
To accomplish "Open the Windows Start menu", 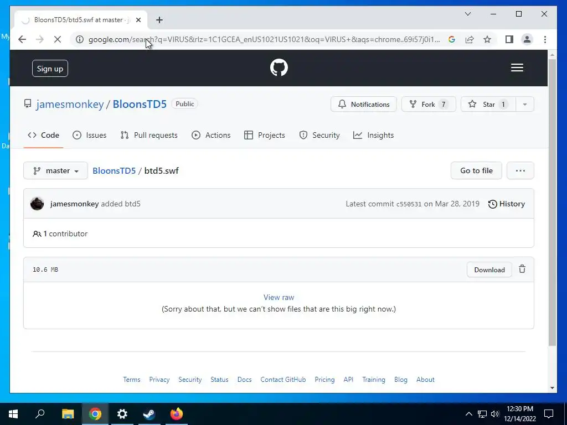I will coord(13,414).
